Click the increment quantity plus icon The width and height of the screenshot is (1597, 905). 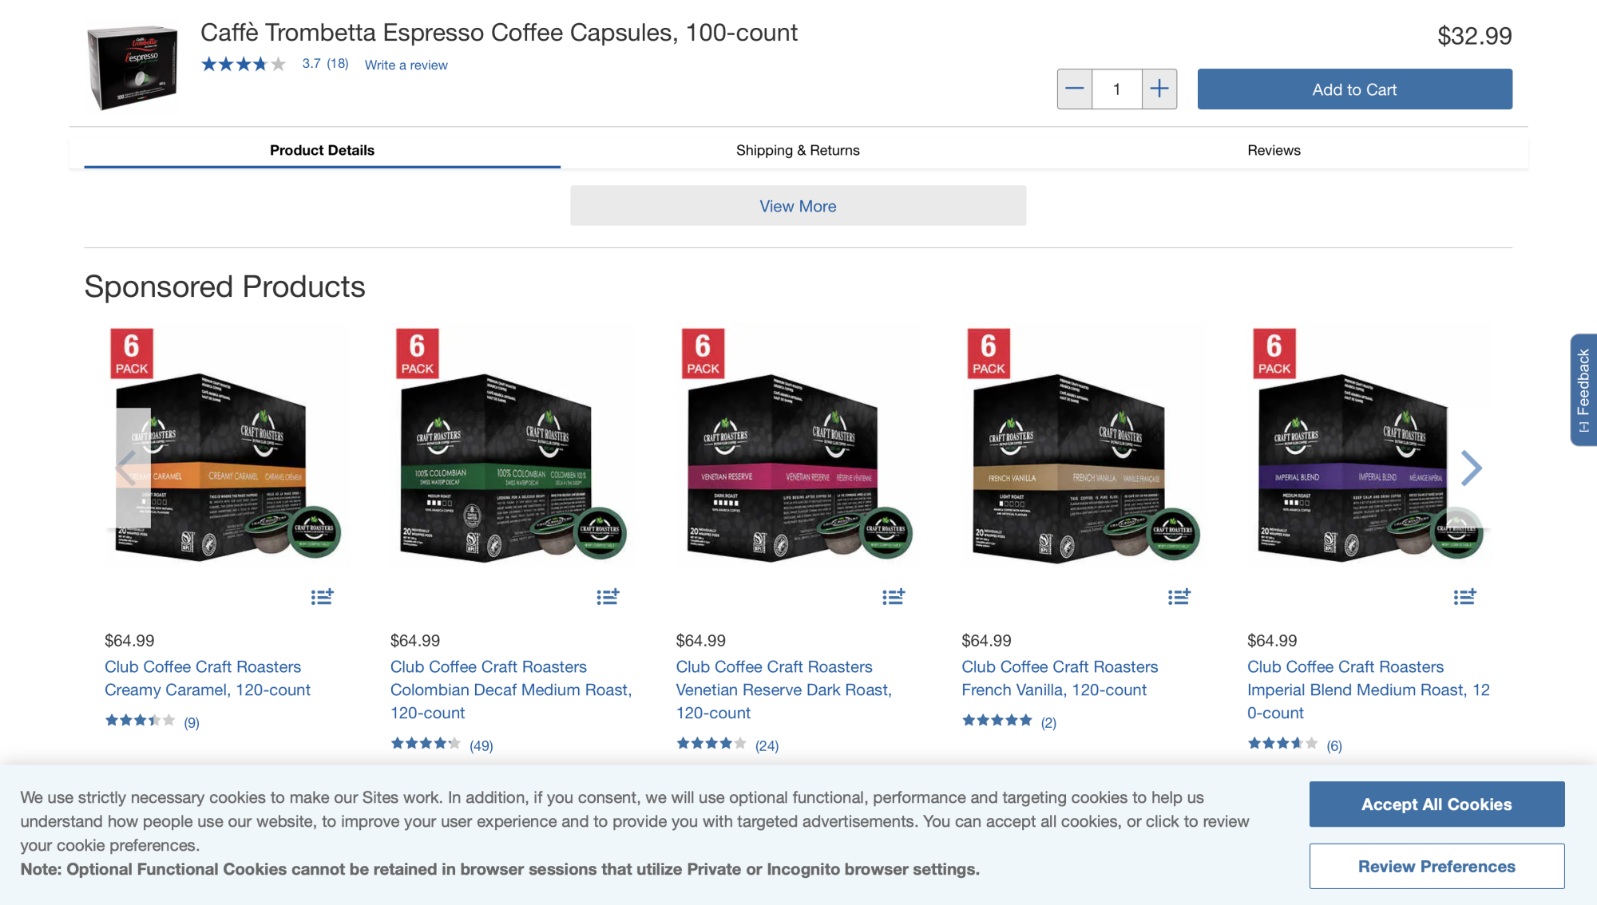pos(1159,89)
